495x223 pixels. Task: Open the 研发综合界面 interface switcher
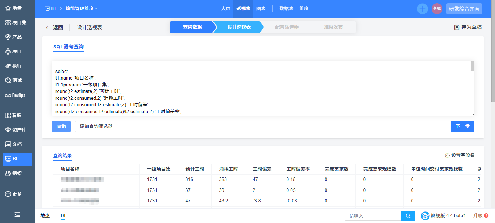point(464,9)
